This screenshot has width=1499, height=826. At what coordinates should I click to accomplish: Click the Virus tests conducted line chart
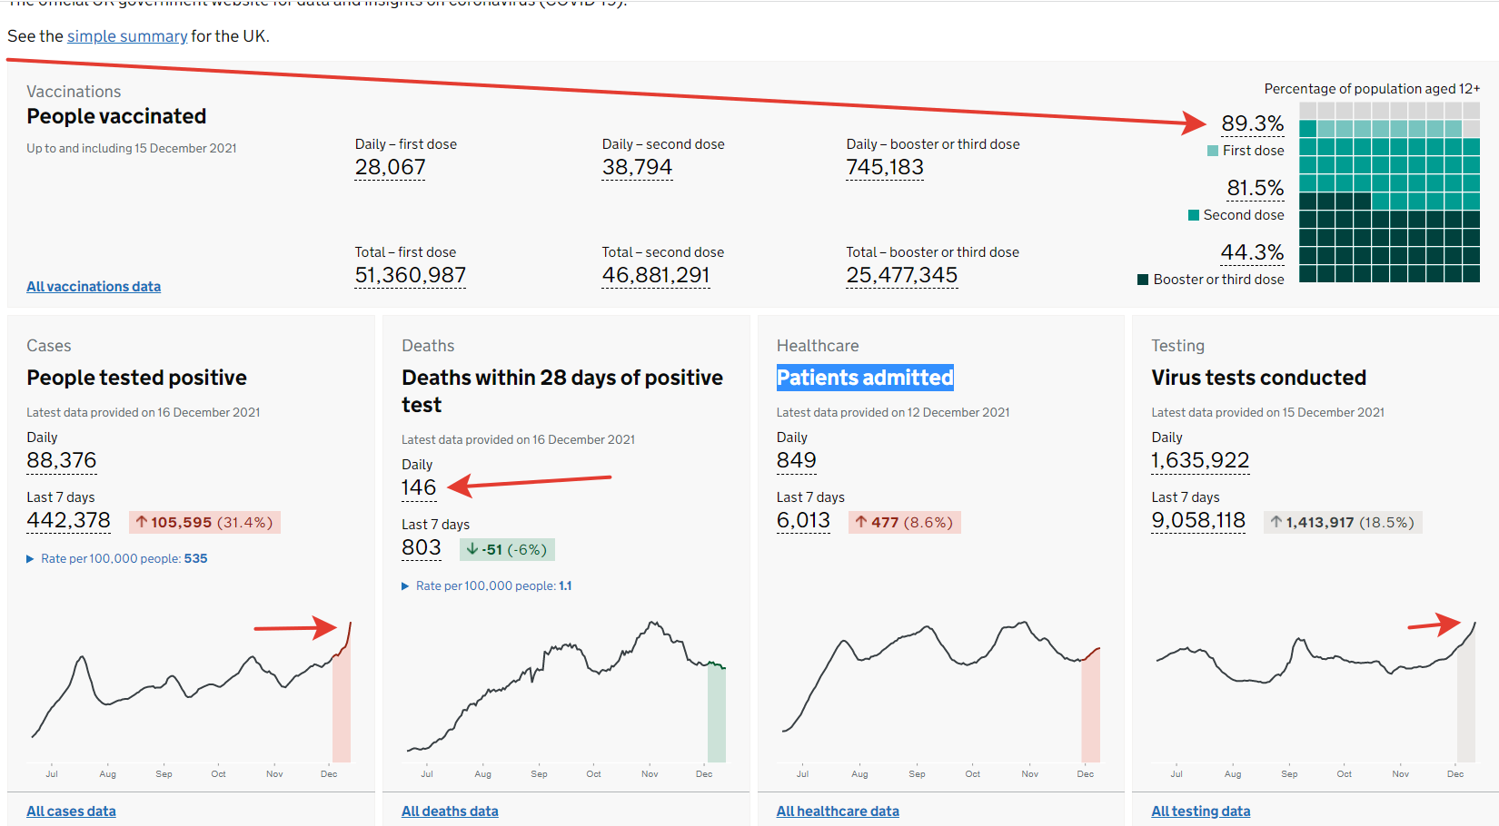pyautogui.click(x=1315, y=699)
